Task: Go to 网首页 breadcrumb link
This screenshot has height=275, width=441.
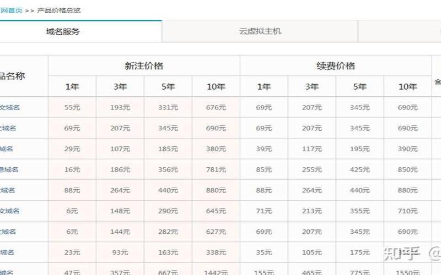Action: pyautogui.click(x=11, y=10)
